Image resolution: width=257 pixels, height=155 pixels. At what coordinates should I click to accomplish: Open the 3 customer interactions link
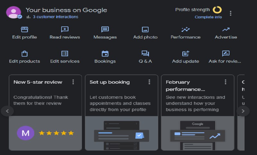pyautogui.click(x=56, y=17)
